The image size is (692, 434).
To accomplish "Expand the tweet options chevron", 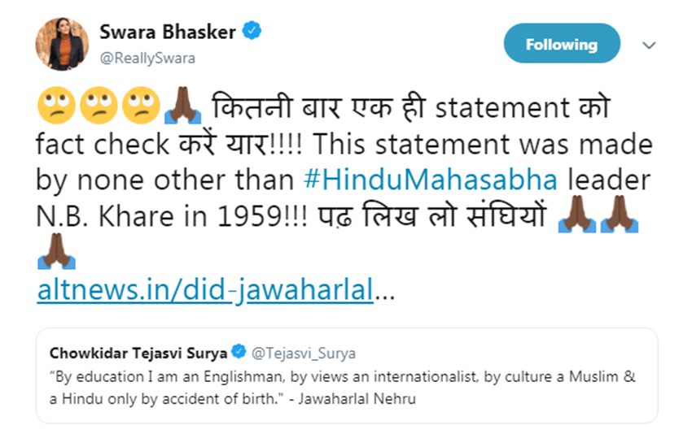I will (649, 46).
